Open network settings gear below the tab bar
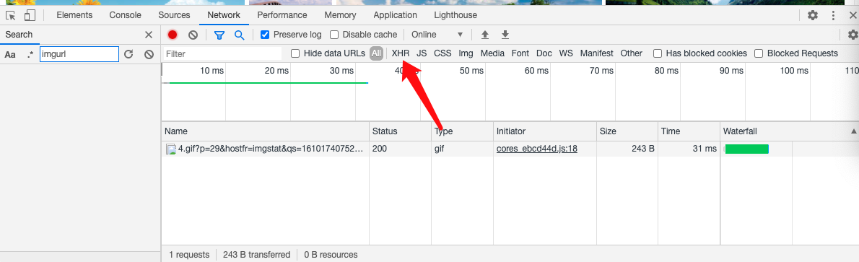 (x=853, y=35)
